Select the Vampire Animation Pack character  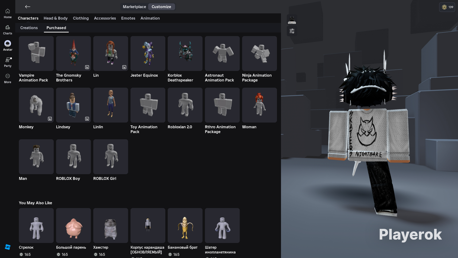[36, 53]
